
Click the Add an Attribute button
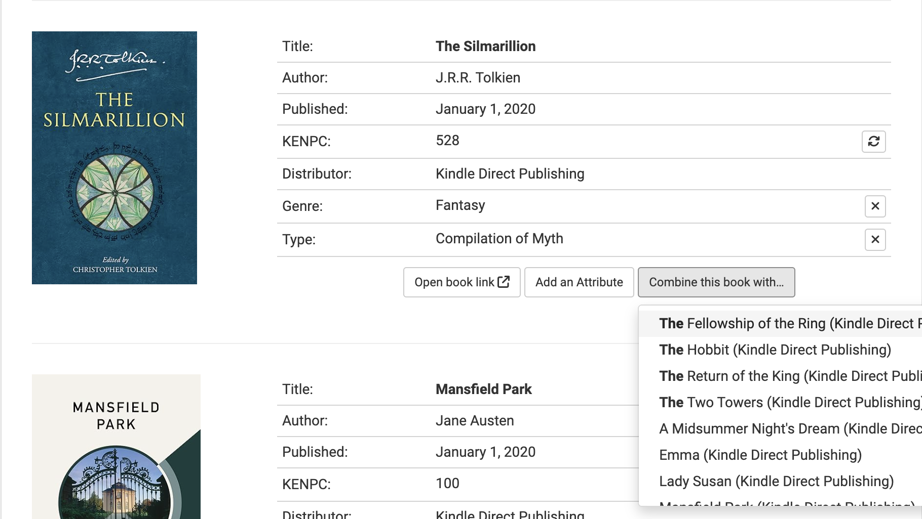point(579,282)
